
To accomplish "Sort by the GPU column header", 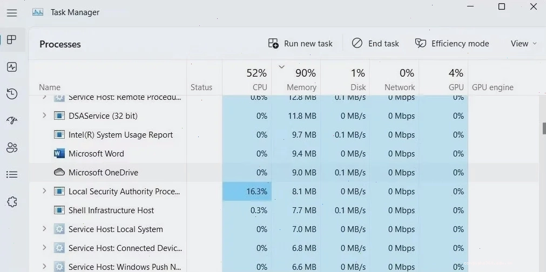I will 443,78.
